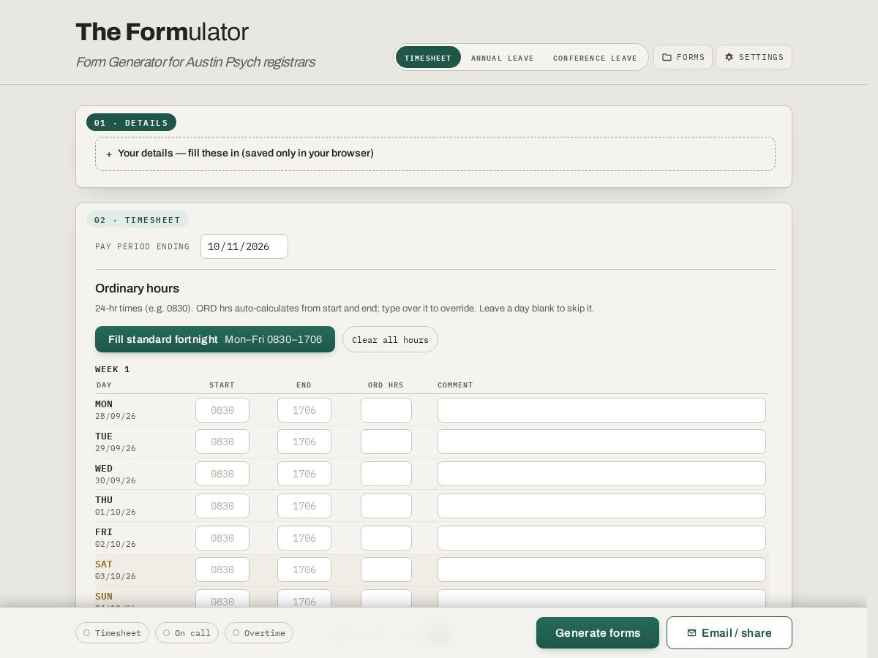Open Settings

pos(754,57)
